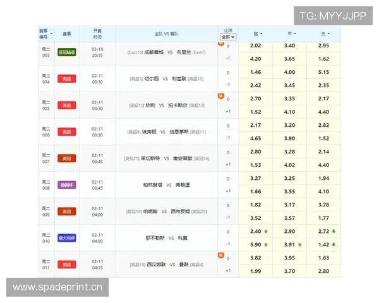Click the orange up arrow beside 2.40

click(x=266, y=232)
